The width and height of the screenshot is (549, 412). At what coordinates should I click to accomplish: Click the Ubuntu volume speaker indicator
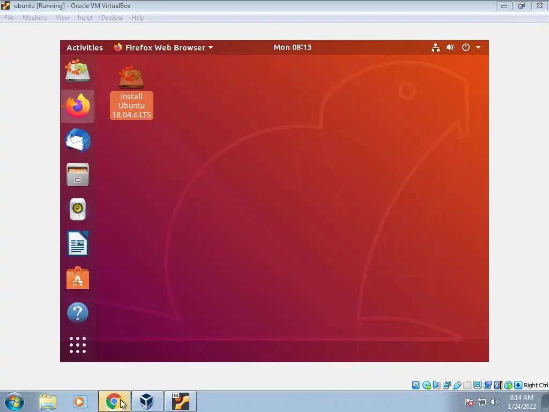point(450,47)
